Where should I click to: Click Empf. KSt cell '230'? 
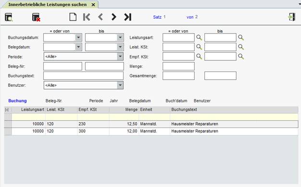pyautogui.click(x=93, y=124)
